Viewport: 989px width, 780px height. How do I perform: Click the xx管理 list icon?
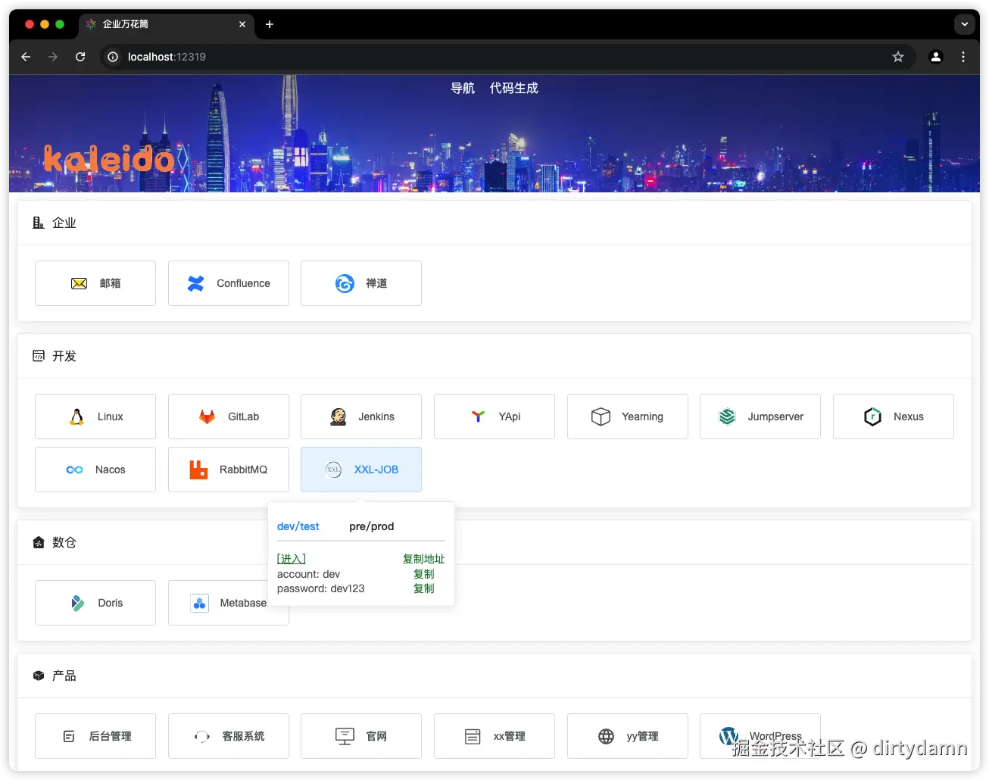[x=473, y=736]
